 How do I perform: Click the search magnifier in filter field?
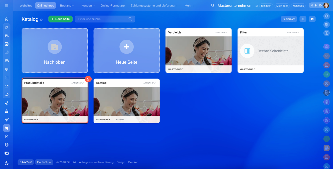tap(130, 19)
